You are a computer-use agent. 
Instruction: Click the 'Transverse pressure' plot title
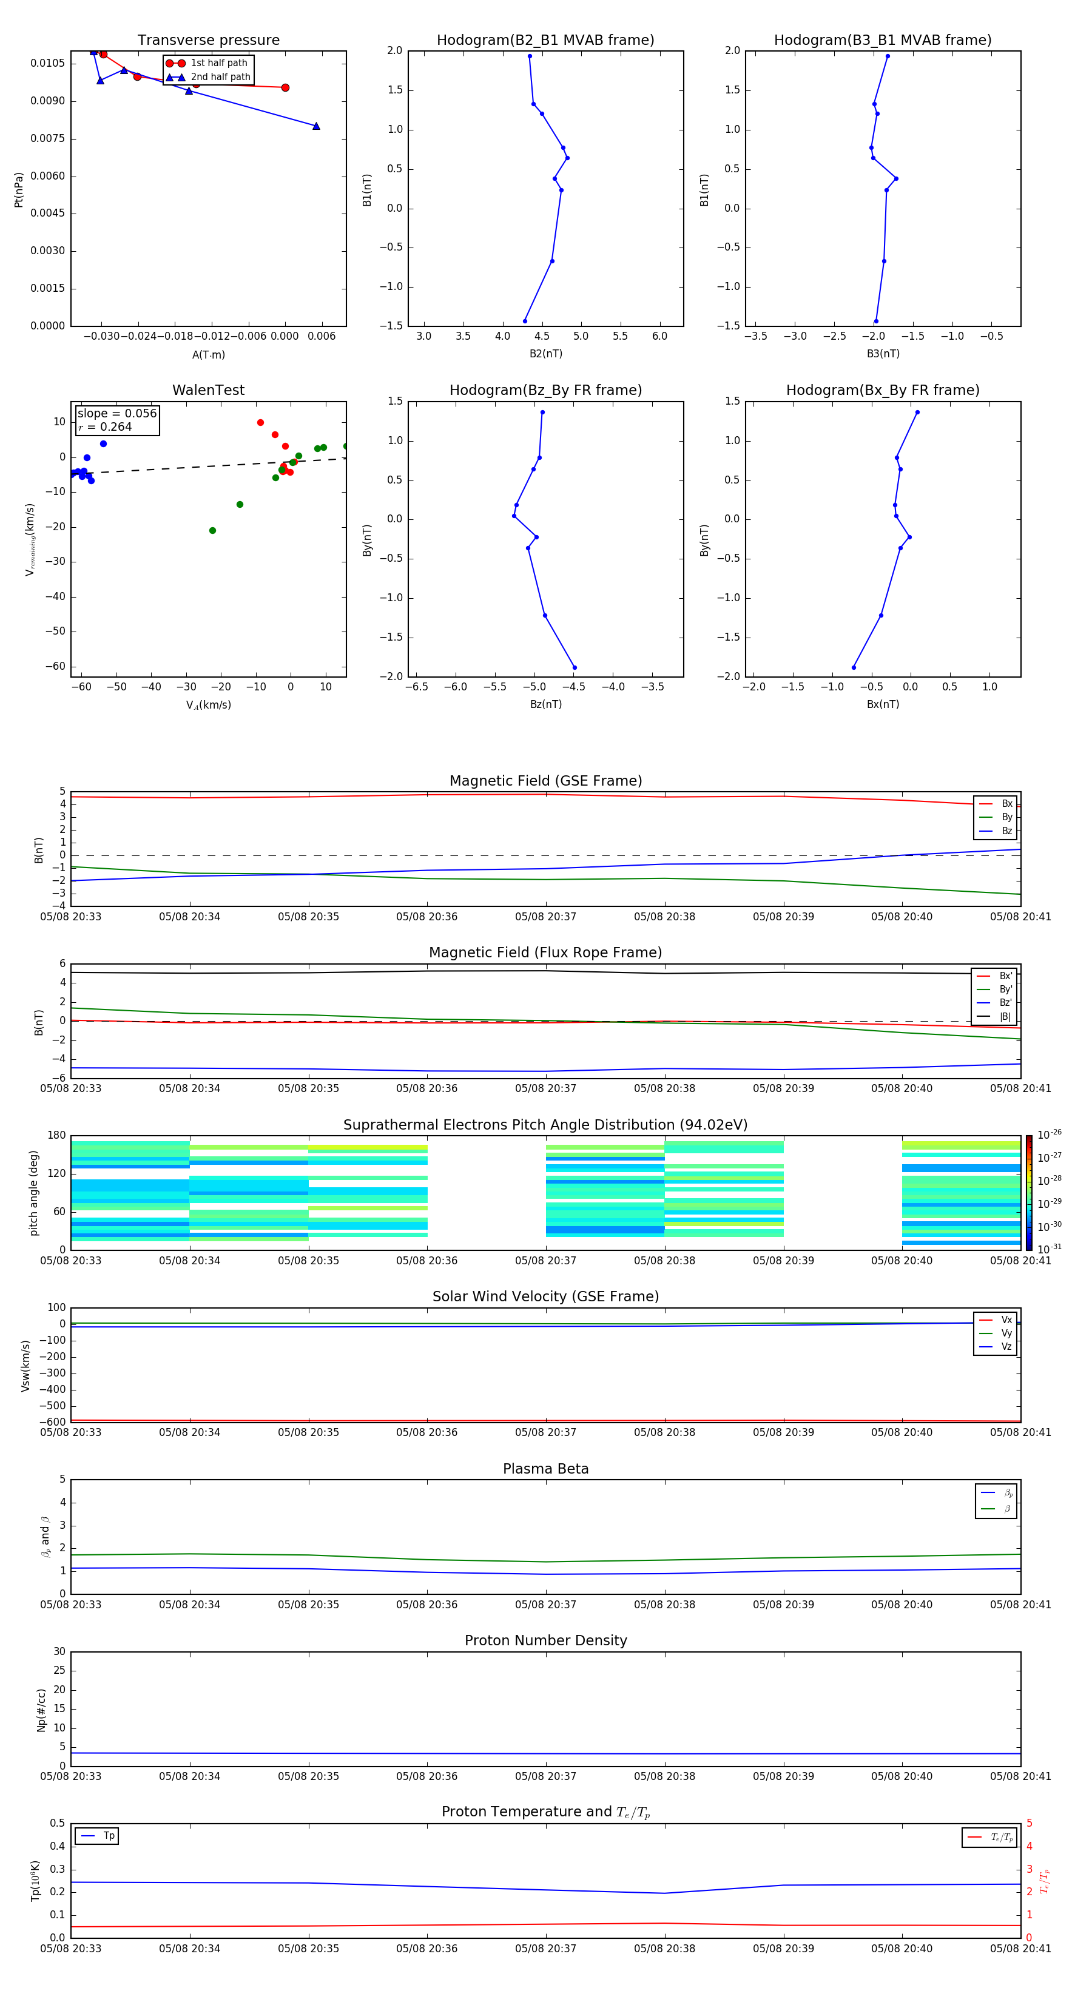pos(208,39)
